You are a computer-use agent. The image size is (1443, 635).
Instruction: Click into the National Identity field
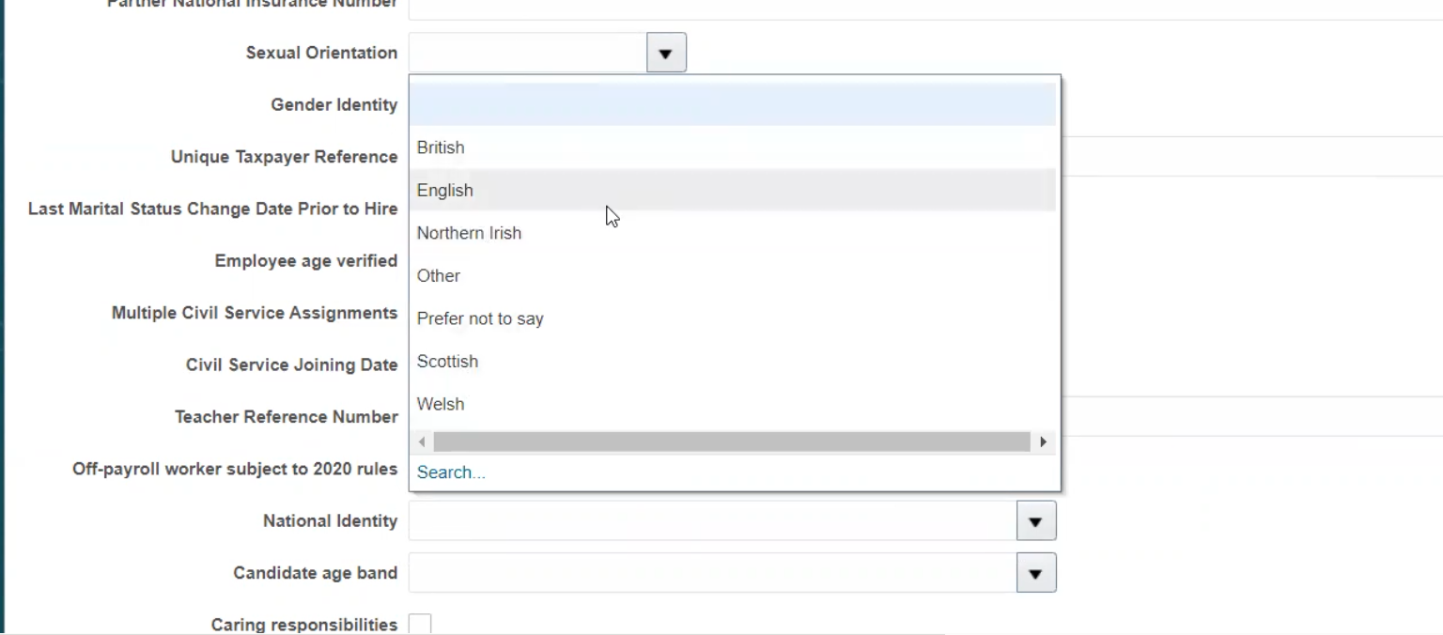(x=712, y=521)
